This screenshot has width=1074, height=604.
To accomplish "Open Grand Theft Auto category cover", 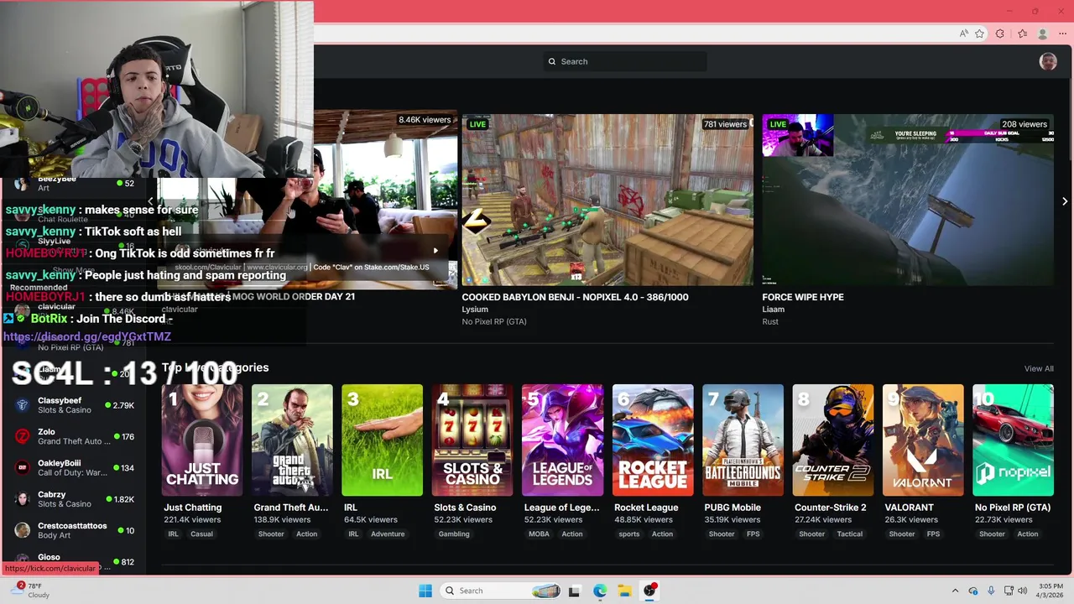I will 292,440.
